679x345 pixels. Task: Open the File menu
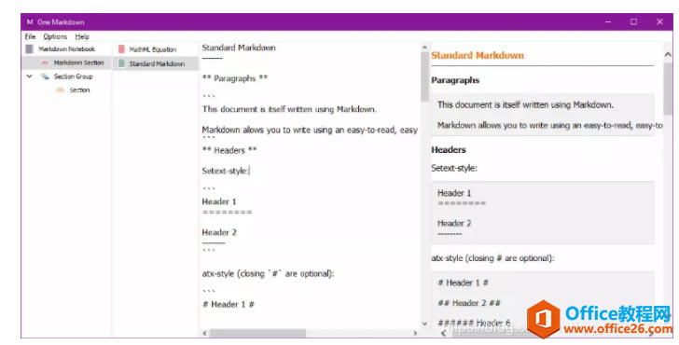click(30, 36)
